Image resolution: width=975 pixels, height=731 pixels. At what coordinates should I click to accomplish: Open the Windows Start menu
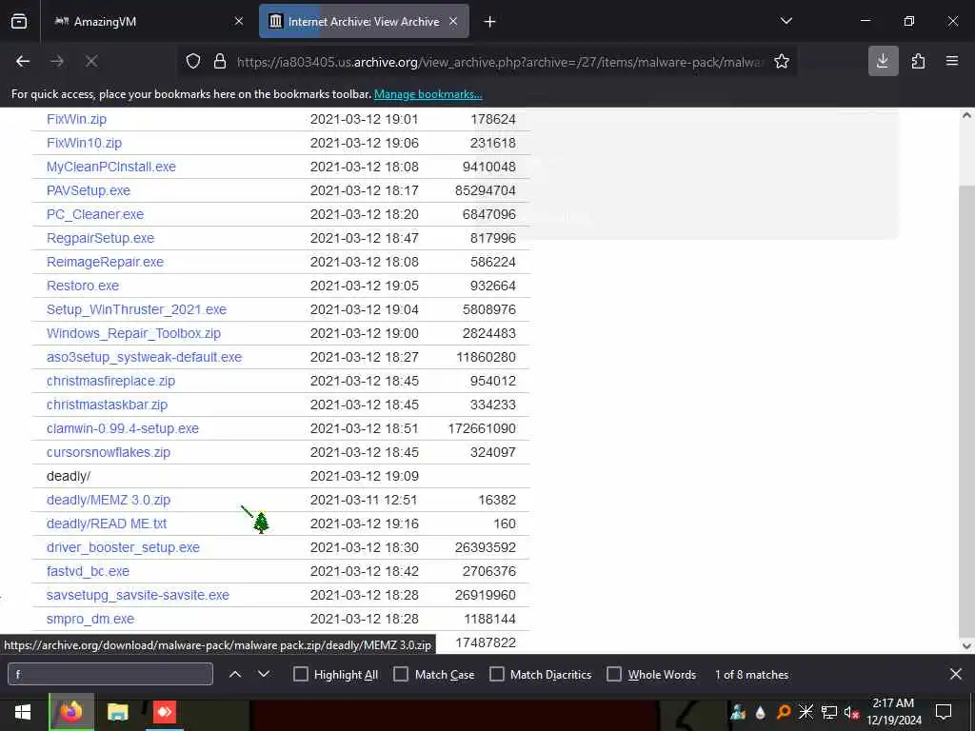(23, 712)
